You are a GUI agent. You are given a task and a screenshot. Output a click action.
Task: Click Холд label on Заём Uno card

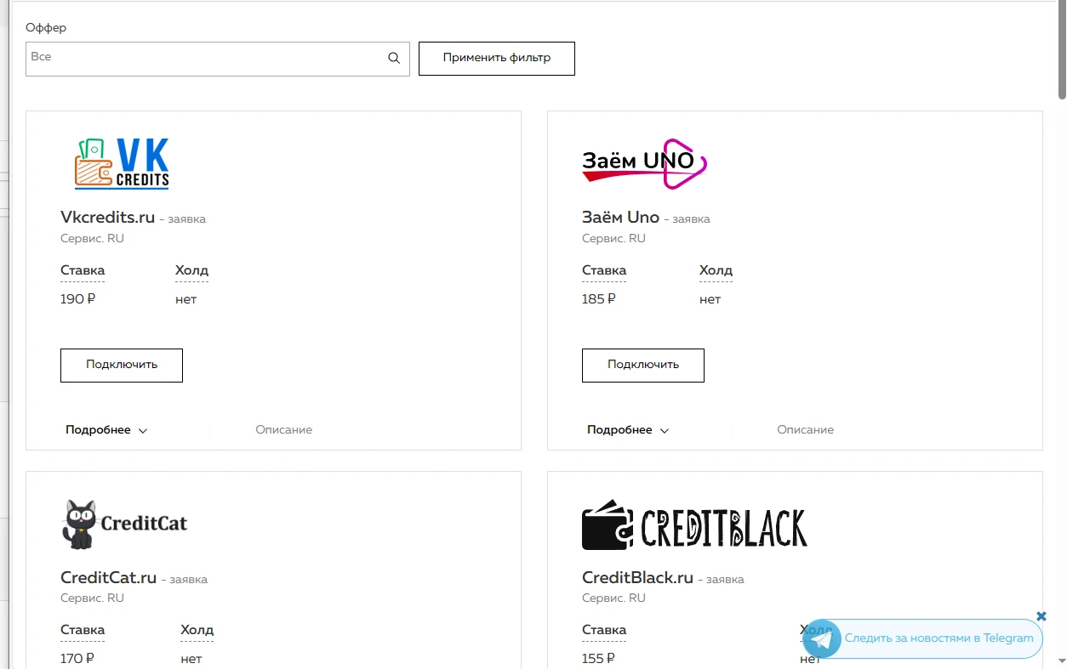716,270
